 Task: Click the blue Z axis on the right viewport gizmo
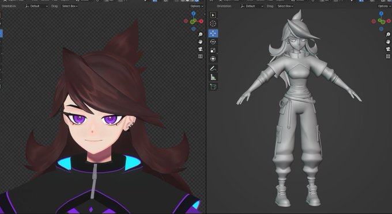[381, 13]
